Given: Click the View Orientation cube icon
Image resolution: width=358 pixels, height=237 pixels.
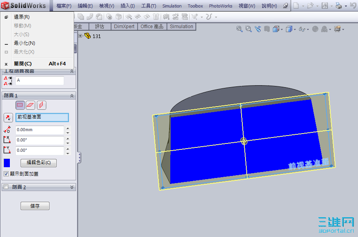Looking at the screenshot, I should 276,29.
